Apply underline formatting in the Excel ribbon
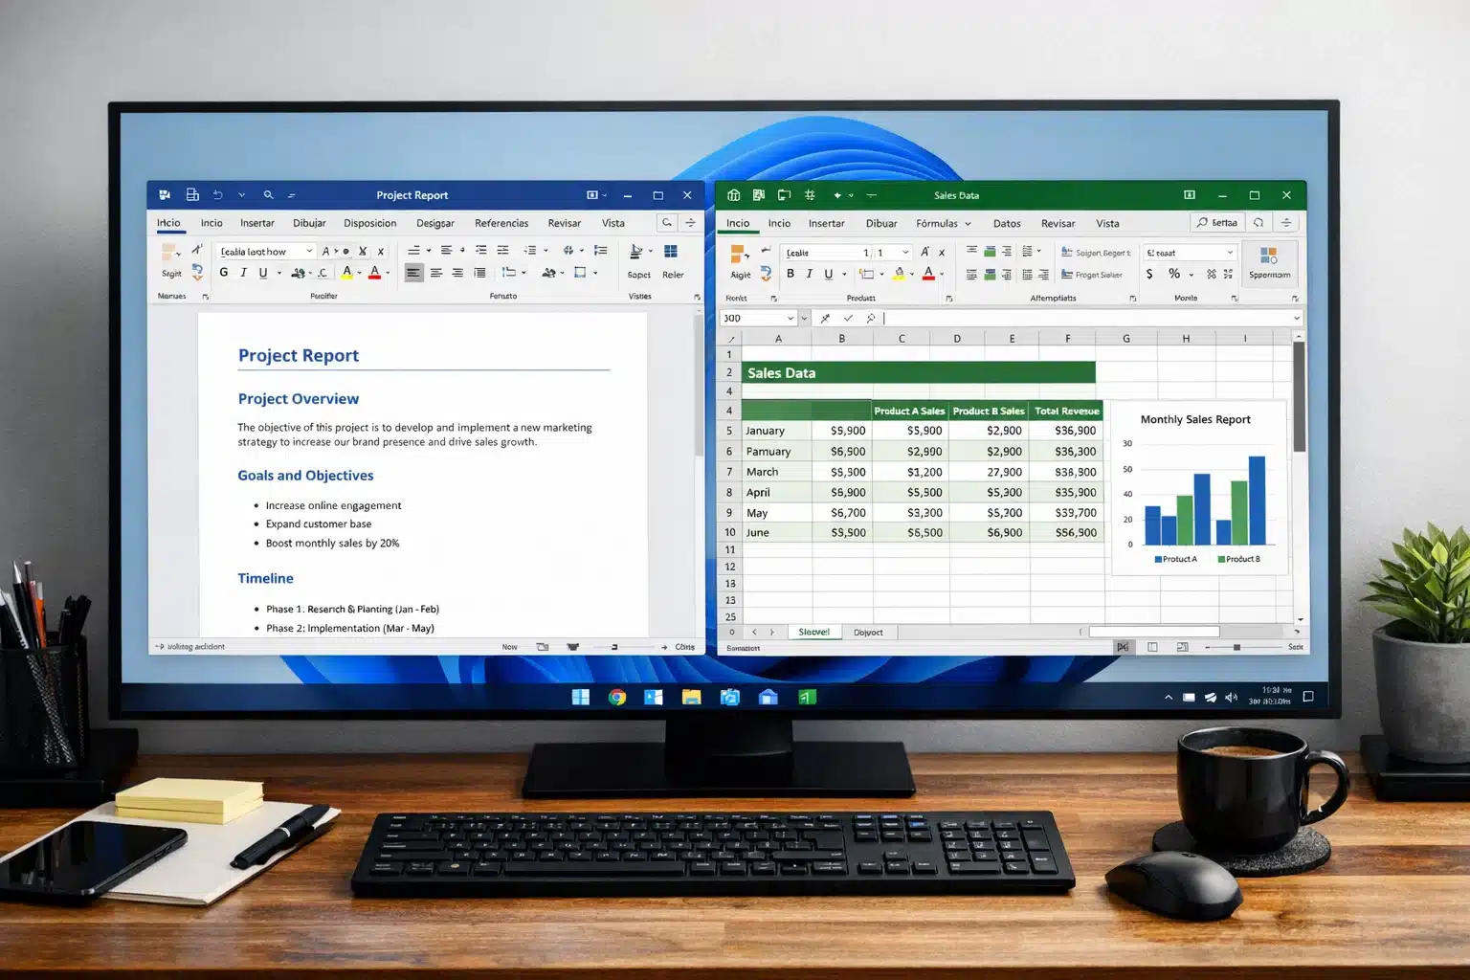The width and height of the screenshot is (1470, 980). (827, 274)
